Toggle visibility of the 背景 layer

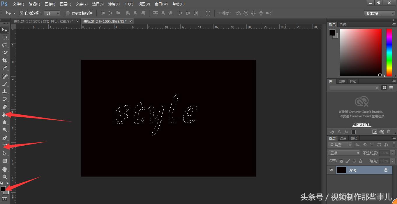(x=331, y=170)
